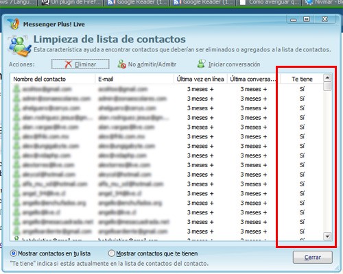Screen dimensions: 343x274
Task: Close the dialog with Cerrar button
Action: coord(313,258)
